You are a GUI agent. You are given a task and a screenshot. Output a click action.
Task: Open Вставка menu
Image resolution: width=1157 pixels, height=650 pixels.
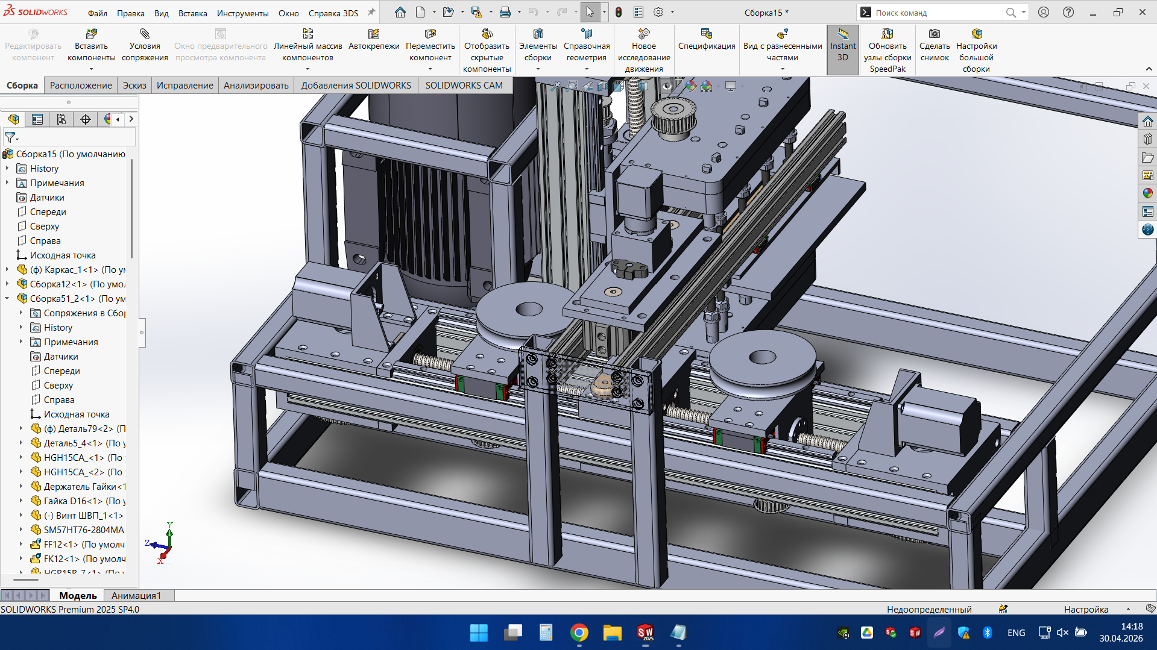(192, 13)
